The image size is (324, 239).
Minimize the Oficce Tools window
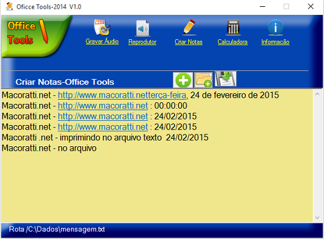[262, 7]
